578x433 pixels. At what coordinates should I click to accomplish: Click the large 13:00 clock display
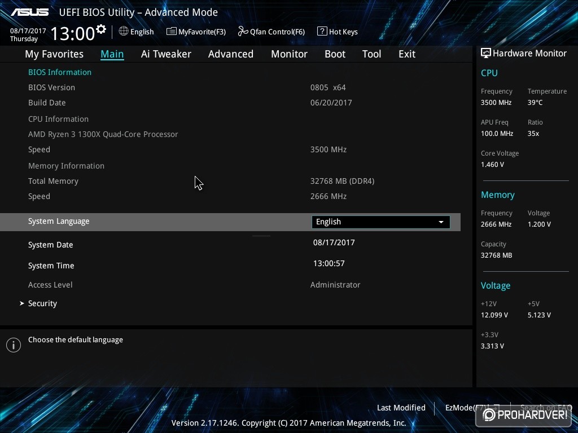(x=73, y=33)
